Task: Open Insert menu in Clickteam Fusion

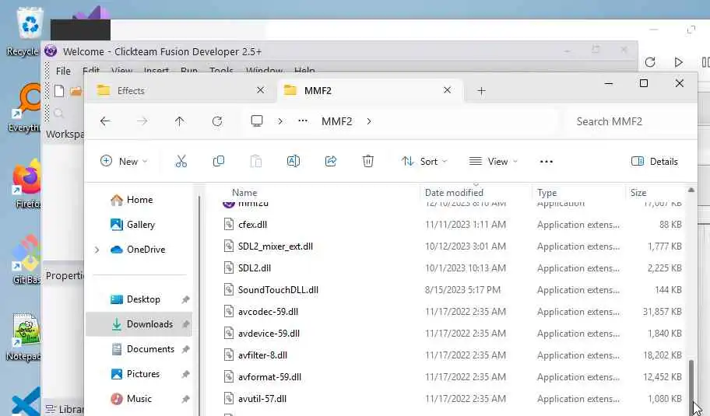Action: tap(156, 71)
